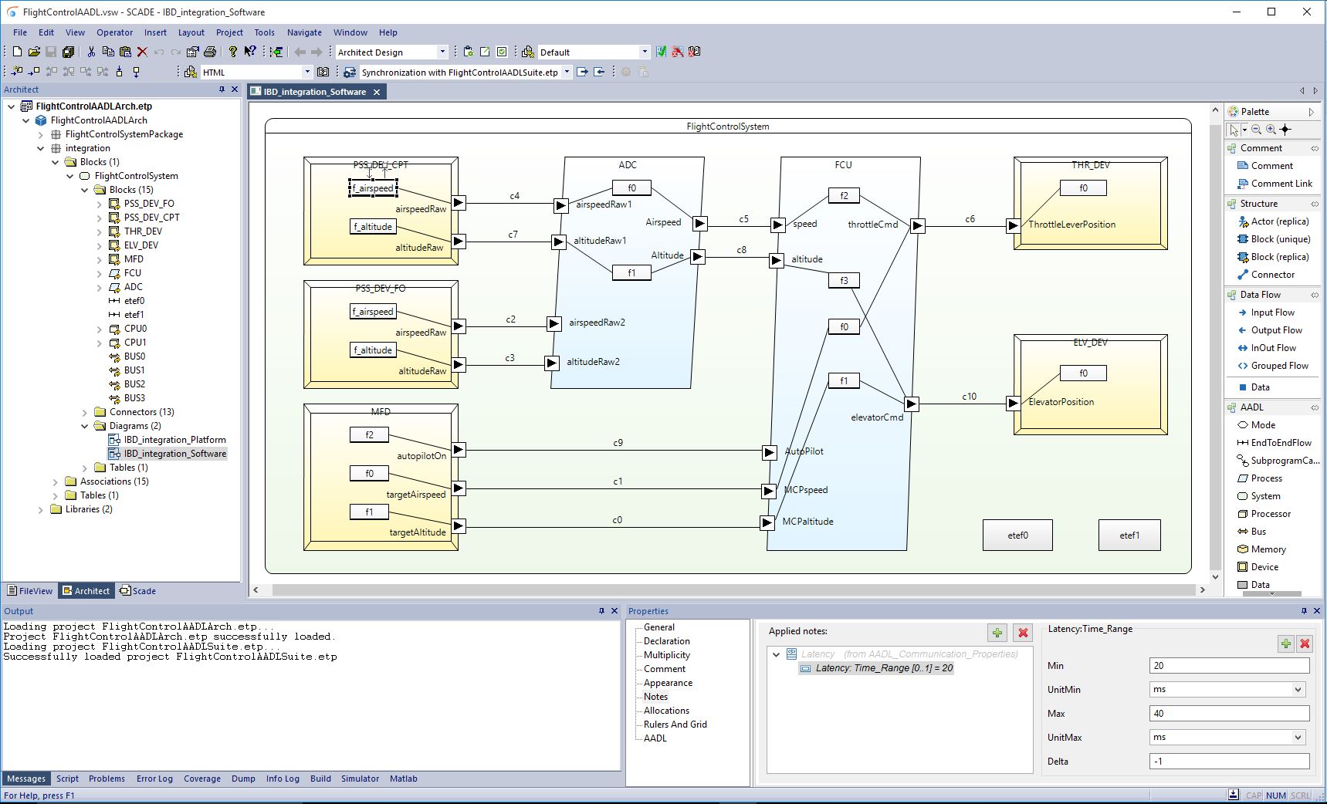Open the Default configuration dropdown
This screenshot has width=1327, height=804.
(645, 52)
